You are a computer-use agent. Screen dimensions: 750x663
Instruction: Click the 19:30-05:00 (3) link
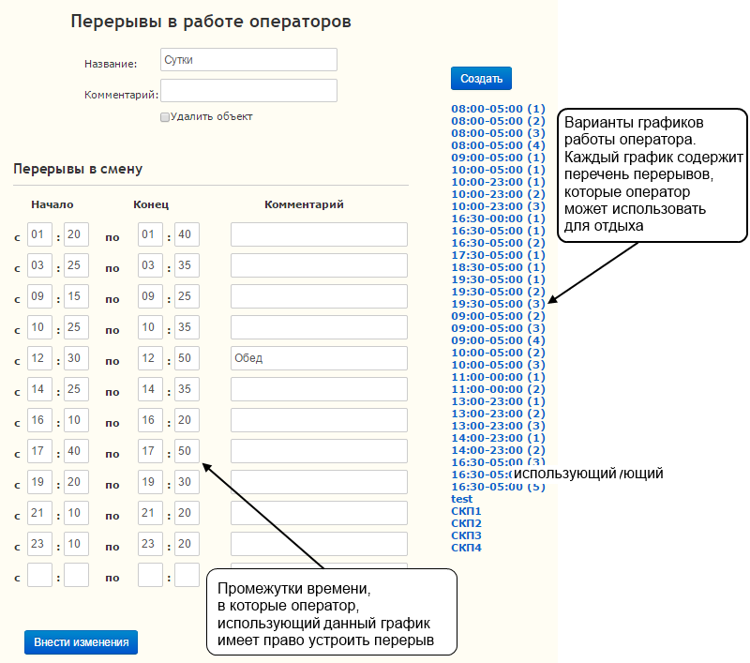pos(499,304)
